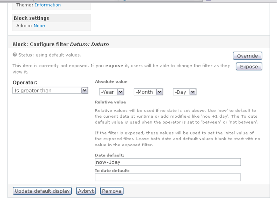Image resolution: width=277 pixels, height=204 pixels.
Task: Click the Absolute value label
Action: pos(111,82)
